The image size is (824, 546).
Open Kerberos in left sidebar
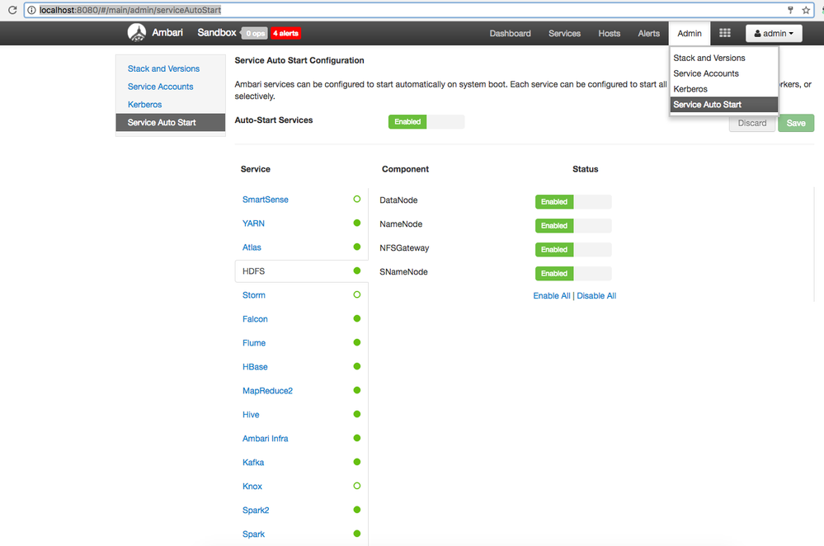click(144, 105)
